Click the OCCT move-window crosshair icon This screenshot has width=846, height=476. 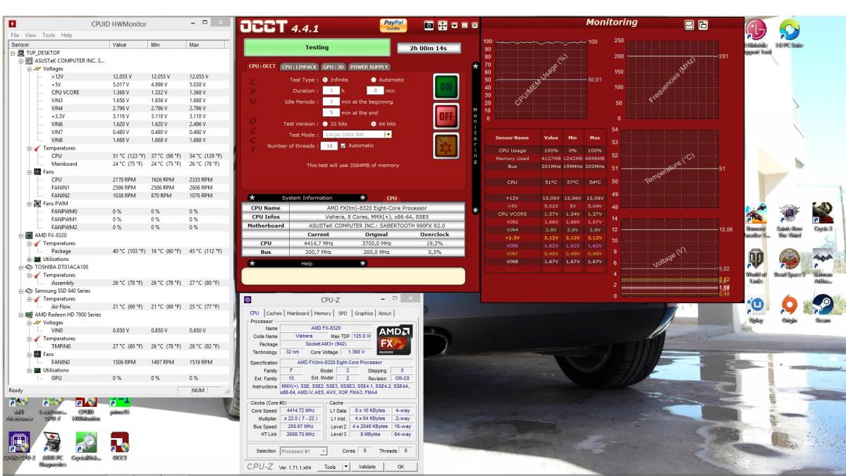[x=443, y=25]
